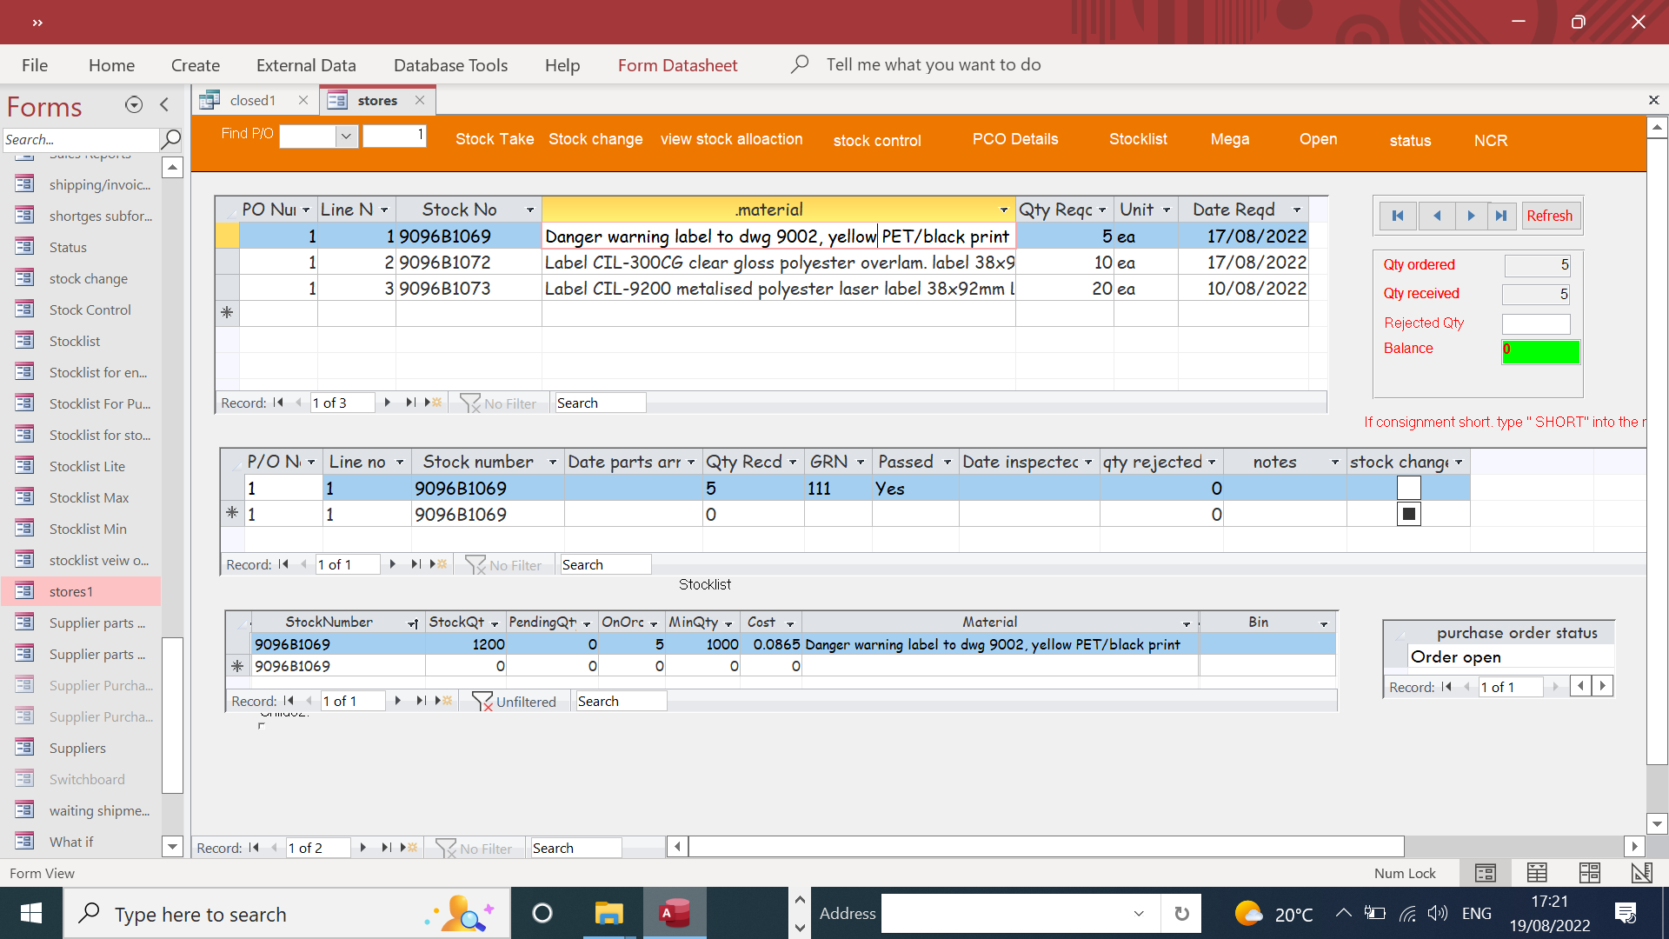This screenshot has width=1669, height=939.
Task: Open the Stock change button
Action: click(x=595, y=139)
